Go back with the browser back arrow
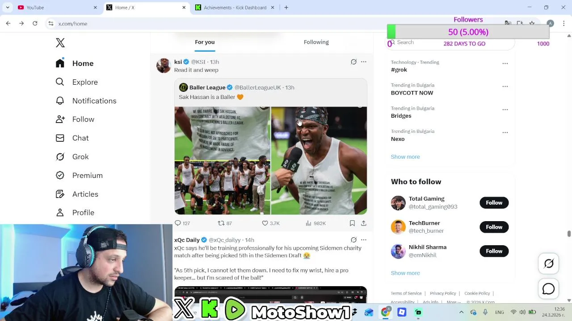572x321 pixels. (x=8, y=24)
